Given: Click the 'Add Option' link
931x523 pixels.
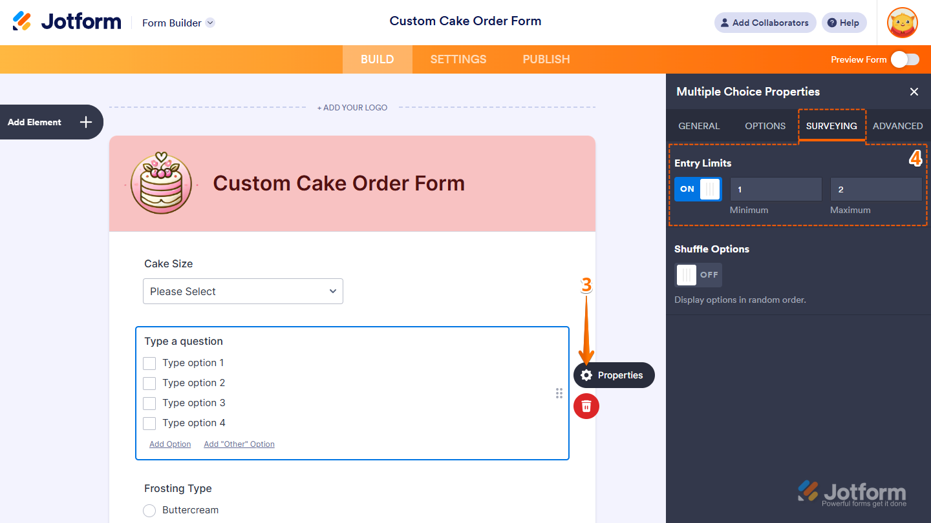Looking at the screenshot, I should tap(170, 444).
